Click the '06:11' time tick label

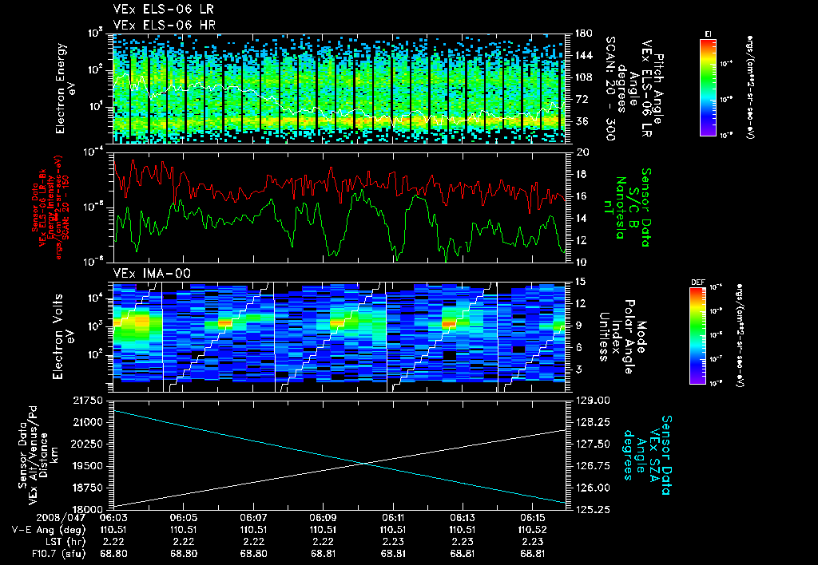pos(393,518)
